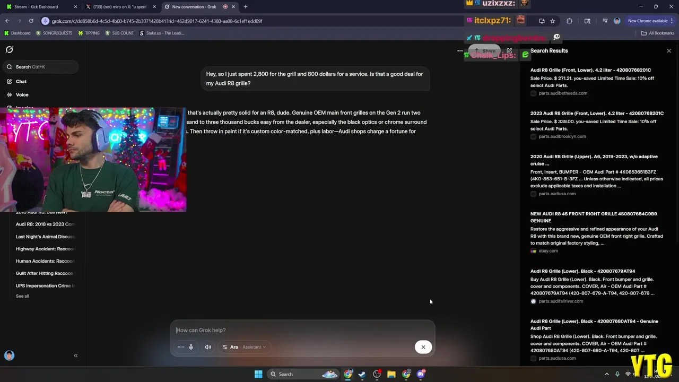
Task: Click the Windows taskbar Search box
Action: [x=302, y=374]
